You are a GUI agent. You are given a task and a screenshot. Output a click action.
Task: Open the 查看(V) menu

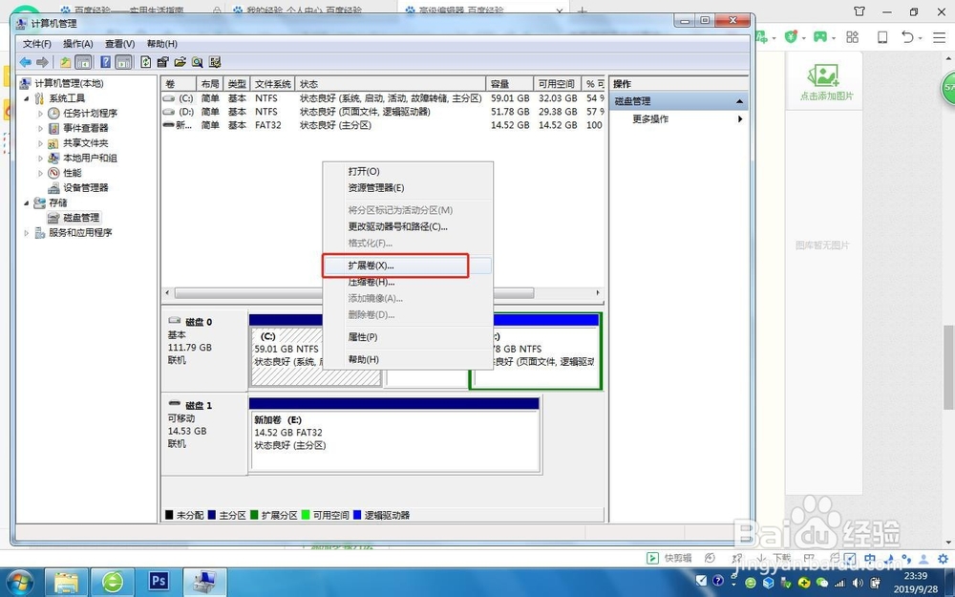[x=119, y=44]
